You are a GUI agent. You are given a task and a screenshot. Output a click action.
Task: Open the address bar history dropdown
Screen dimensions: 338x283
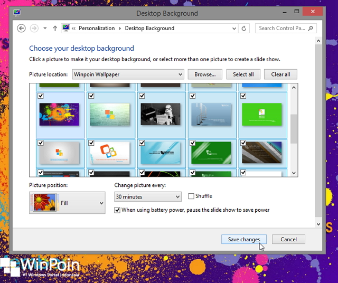[234, 29]
